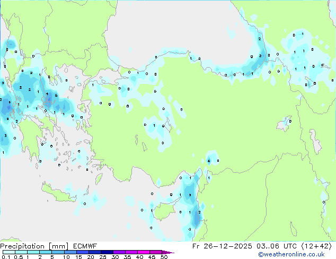Click the (12+42) forecast hour label
The width and height of the screenshot is (336, 259).
click(316, 246)
